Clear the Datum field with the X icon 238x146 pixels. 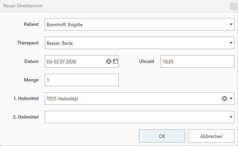pos(109,61)
